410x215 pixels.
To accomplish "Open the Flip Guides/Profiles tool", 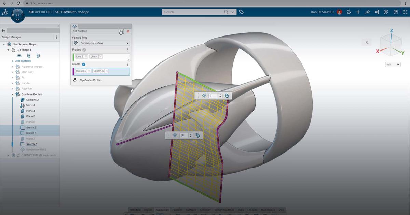I will coord(90,80).
